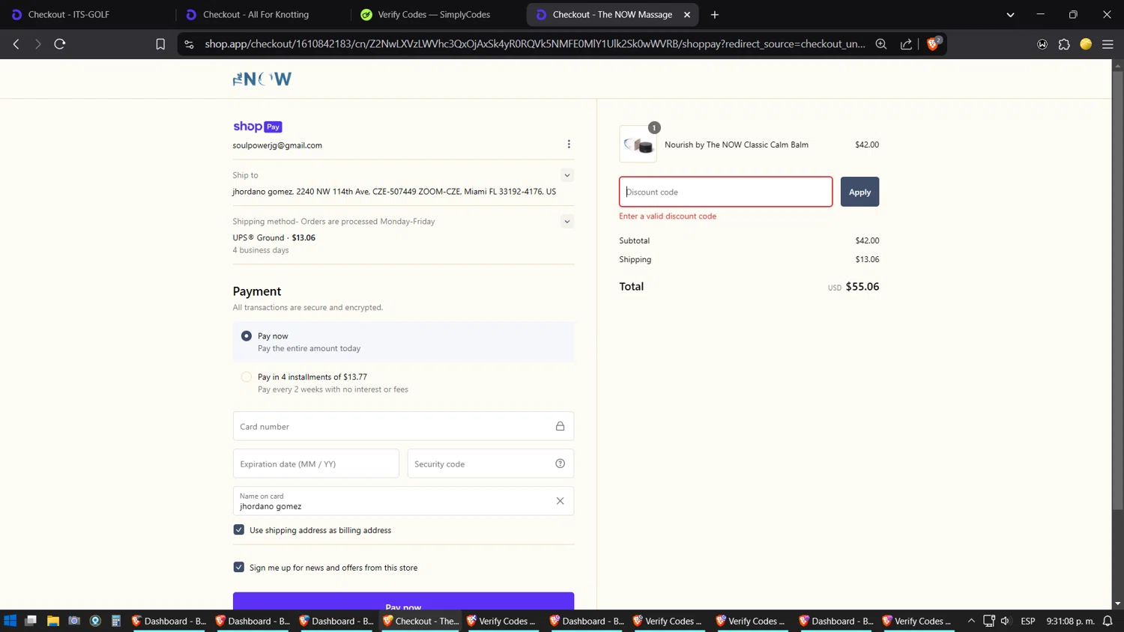Open File Explorer from the taskbar
Image resolution: width=1124 pixels, height=632 pixels.
[52, 621]
